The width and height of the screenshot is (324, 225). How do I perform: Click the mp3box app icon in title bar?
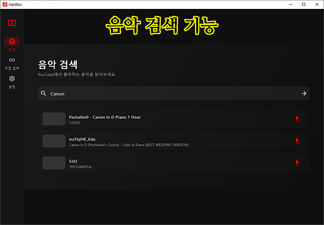point(5,4)
